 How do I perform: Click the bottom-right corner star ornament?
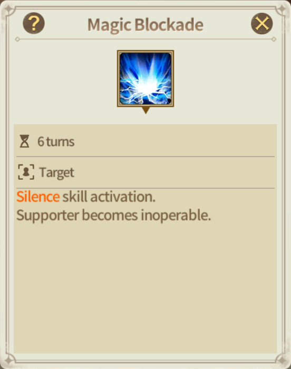[282, 360]
